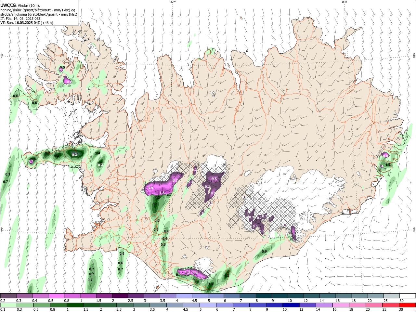Click the 'slydda/snjókoma (grátt/bleikt/grænt' description line
Screen dimensions: 416x312
[x=39, y=14]
